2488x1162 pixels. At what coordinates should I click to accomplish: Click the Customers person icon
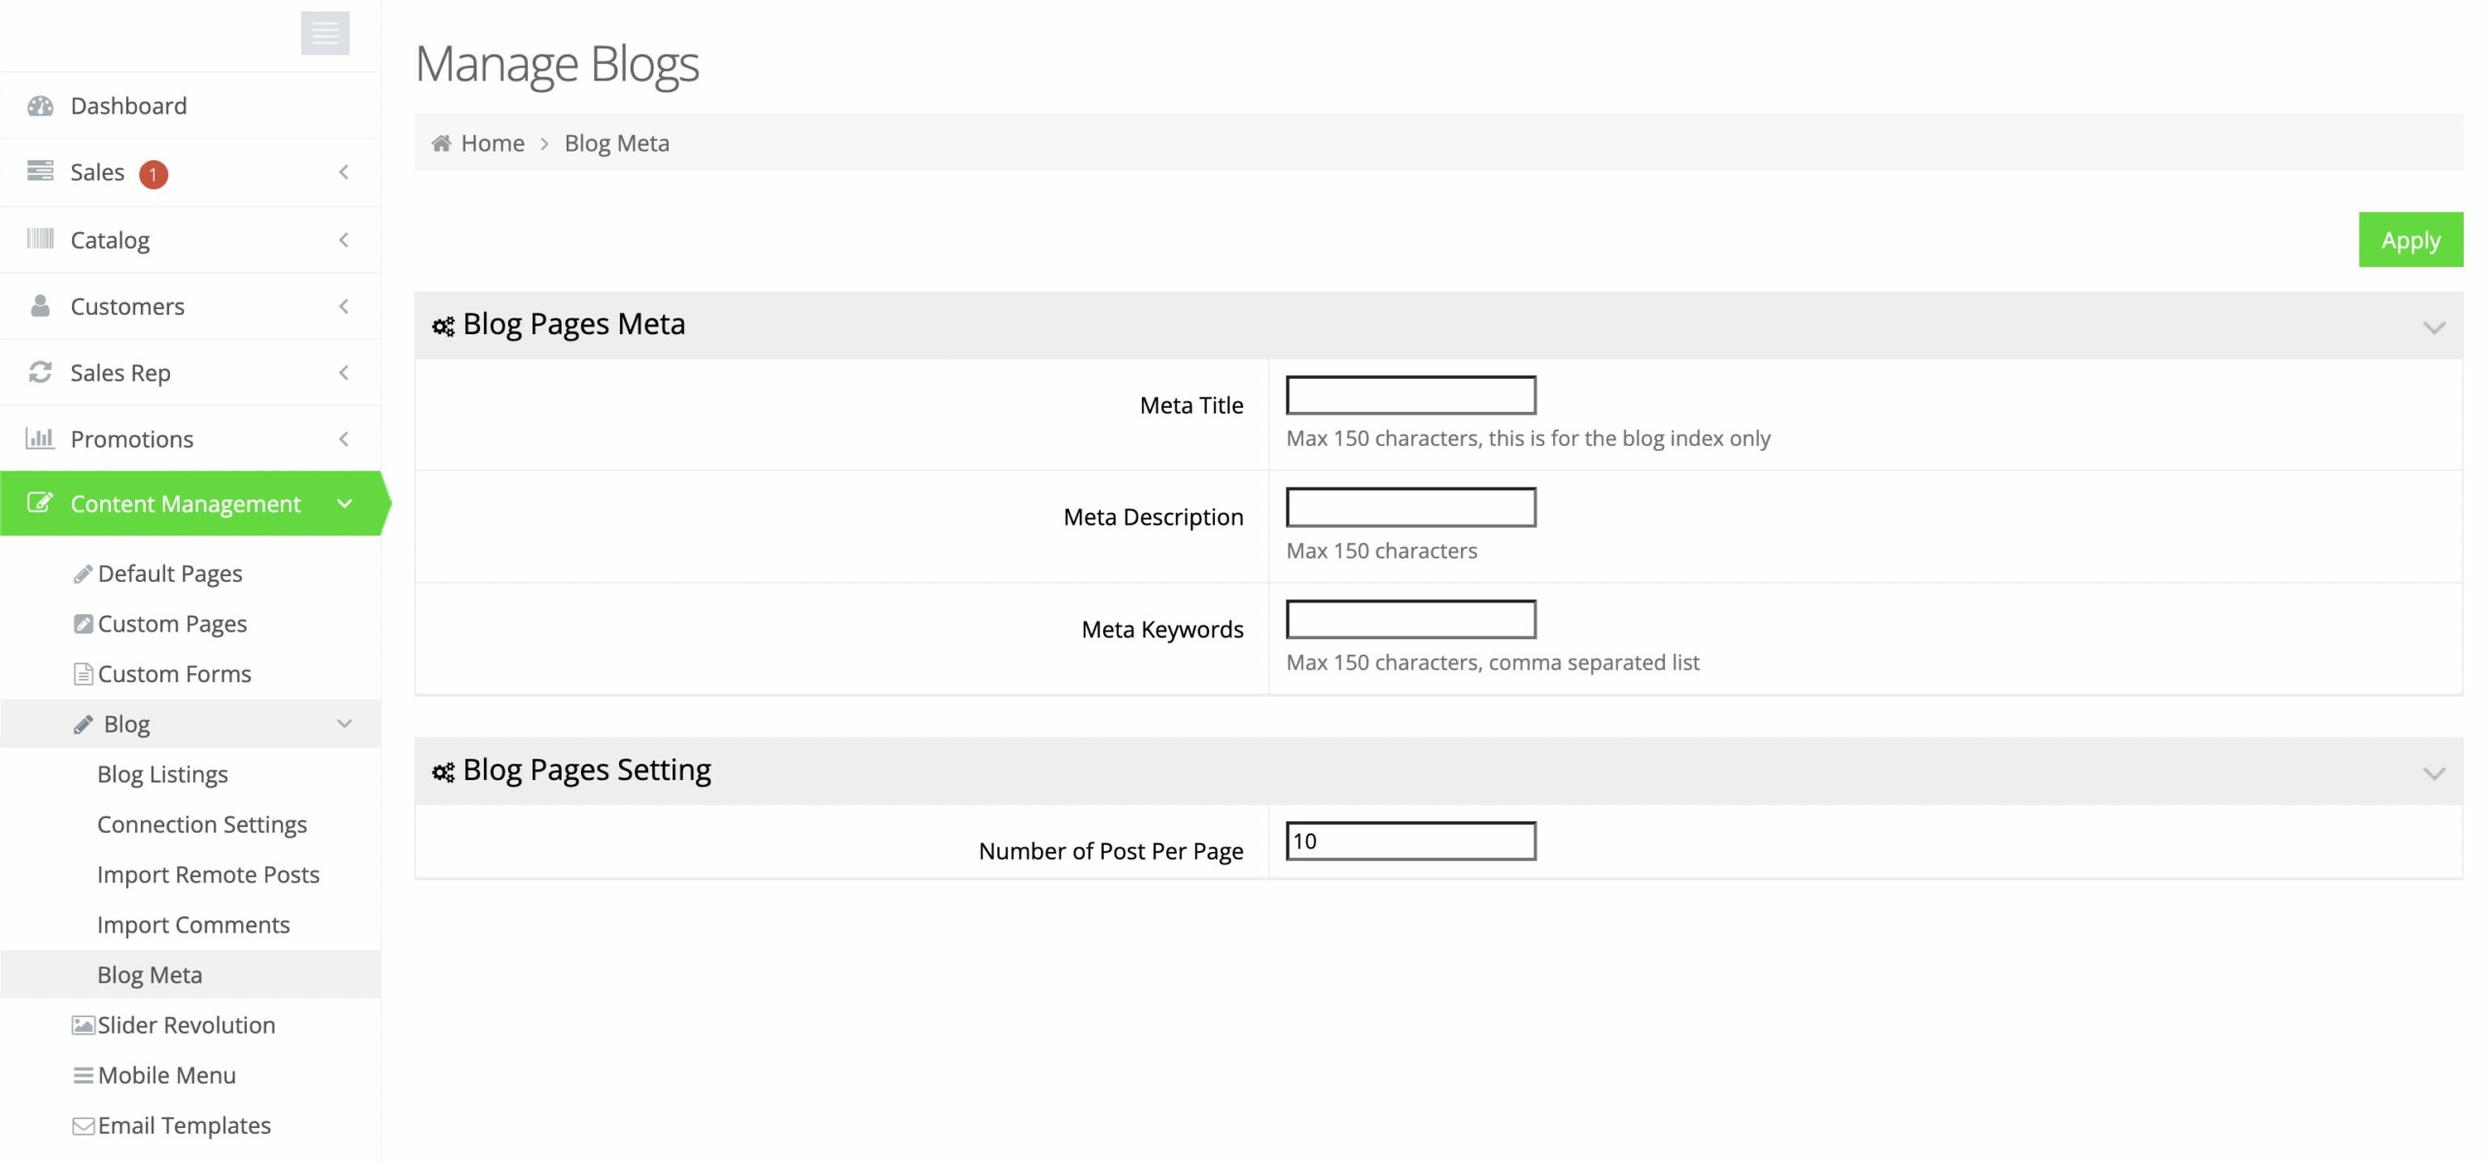pos(40,306)
